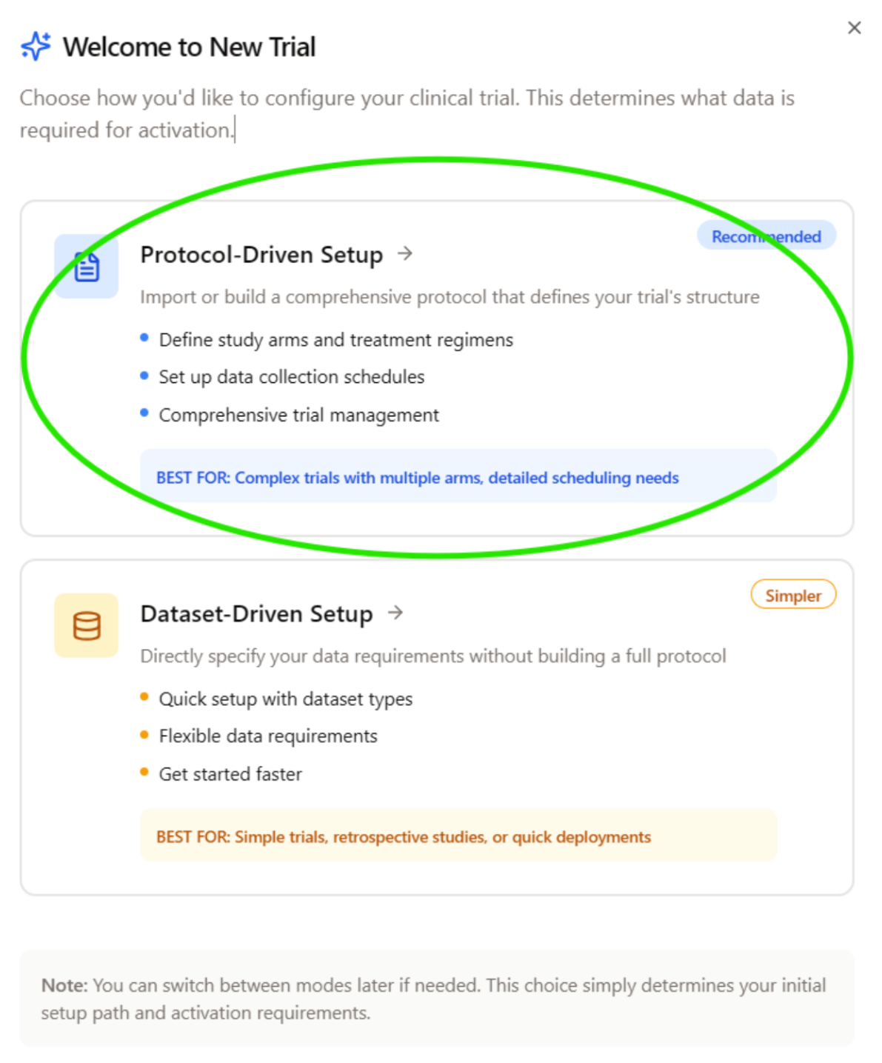Screen dimensions: 882x1063
Task: Click the blue bullet beside Set up data collection schedules
Action: point(144,375)
